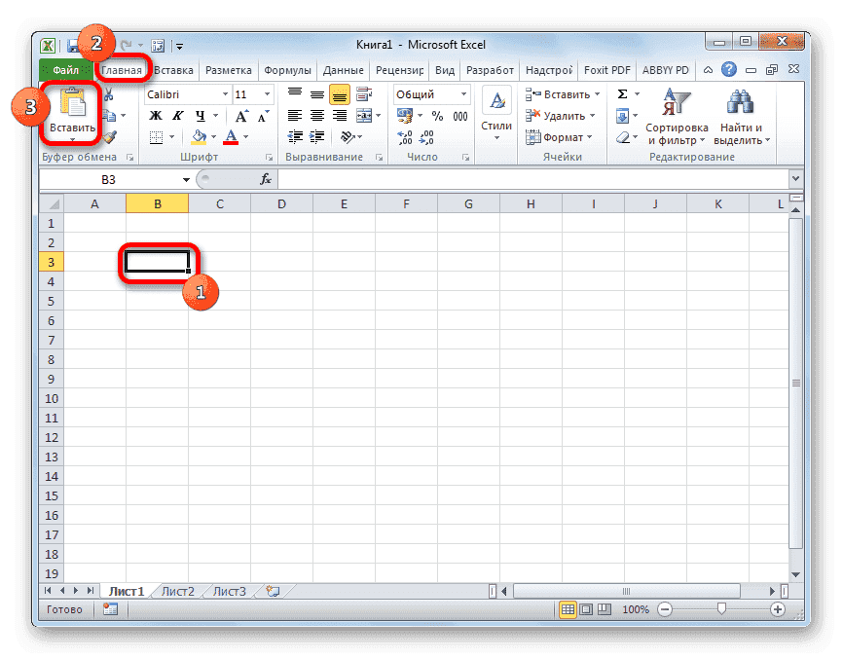Switch to the Вставка ribbon tab
The height and width of the screenshot is (659, 843).
pyautogui.click(x=172, y=69)
